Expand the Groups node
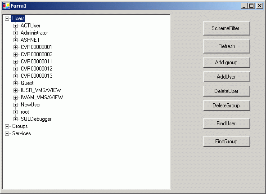Viewport: 266px width, 194px height. (x=7, y=126)
